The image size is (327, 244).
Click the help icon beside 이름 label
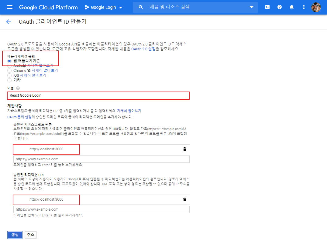click(x=18, y=88)
